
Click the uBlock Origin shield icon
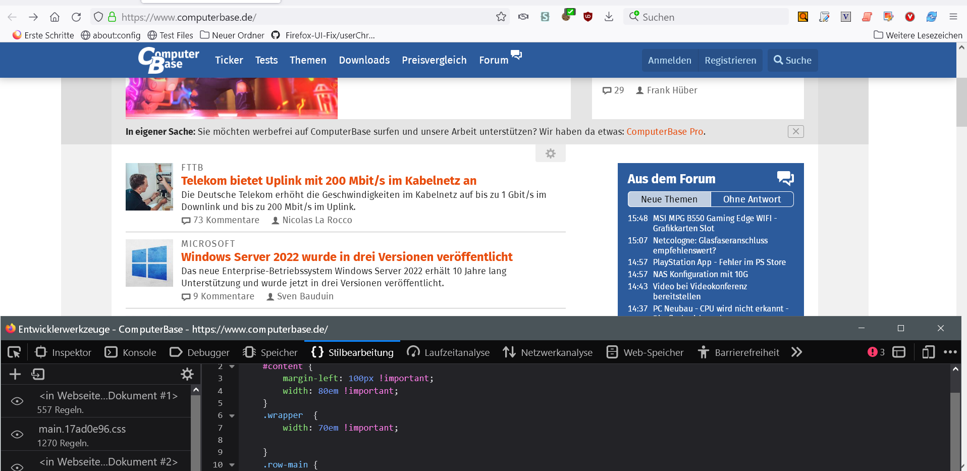coord(587,17)
